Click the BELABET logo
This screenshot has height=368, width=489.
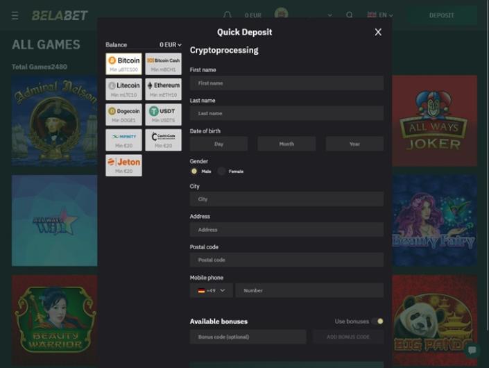60,15
